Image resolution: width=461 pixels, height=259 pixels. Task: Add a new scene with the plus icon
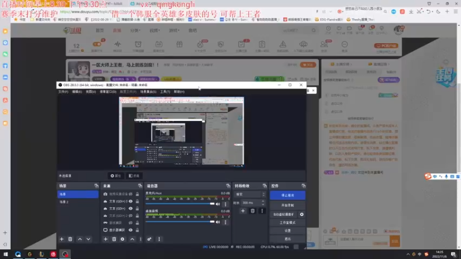click(x=62, y=239)
